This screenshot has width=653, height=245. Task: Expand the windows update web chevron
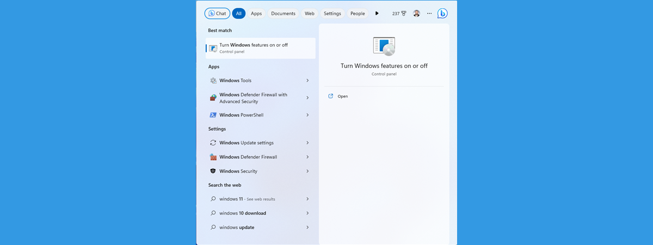[307, 228]
